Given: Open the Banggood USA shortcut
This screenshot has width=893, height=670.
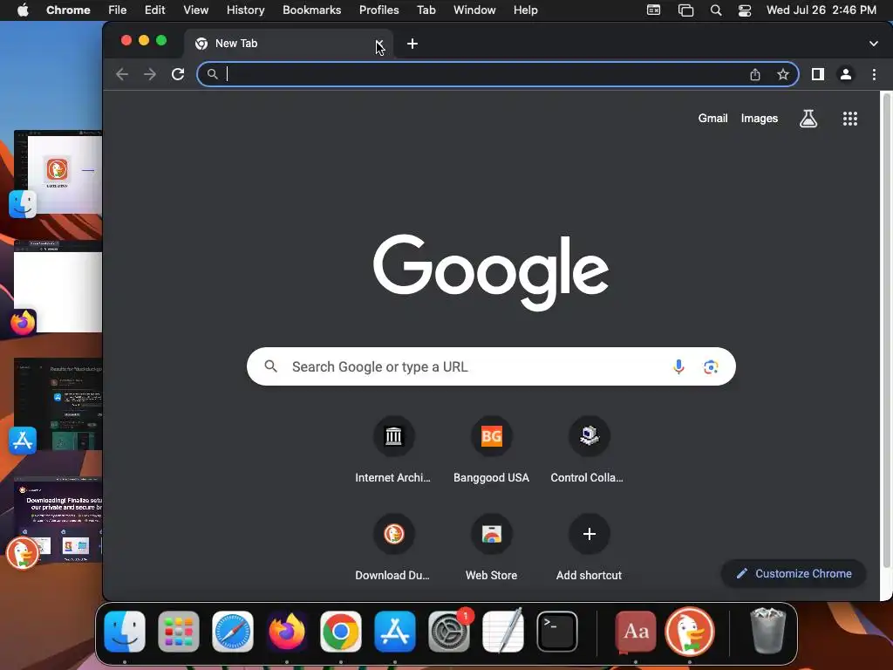Looking at the screenshot, I should click(x=491, y=450).
